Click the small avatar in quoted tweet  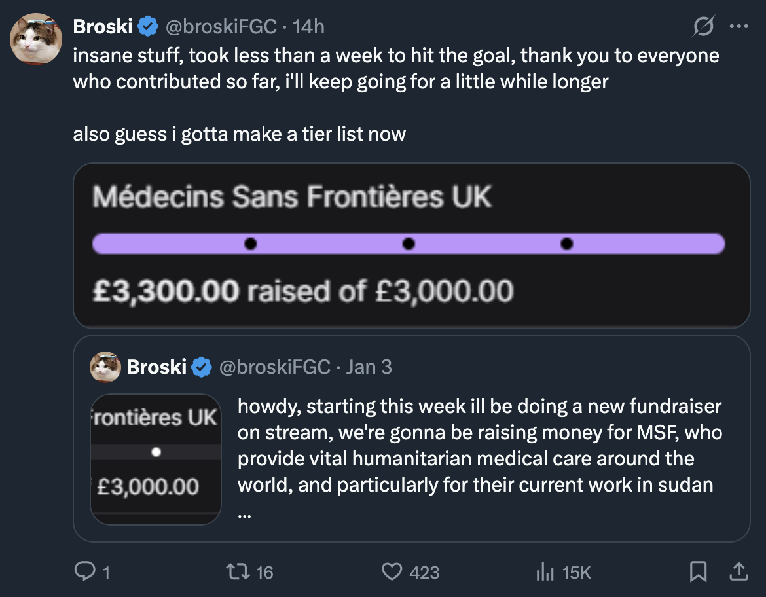click(105, 367)
